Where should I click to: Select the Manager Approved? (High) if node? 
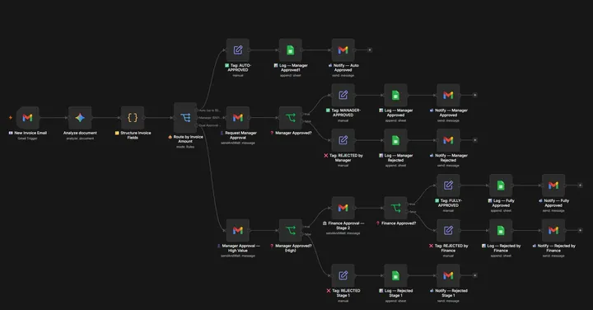(290, 230)
